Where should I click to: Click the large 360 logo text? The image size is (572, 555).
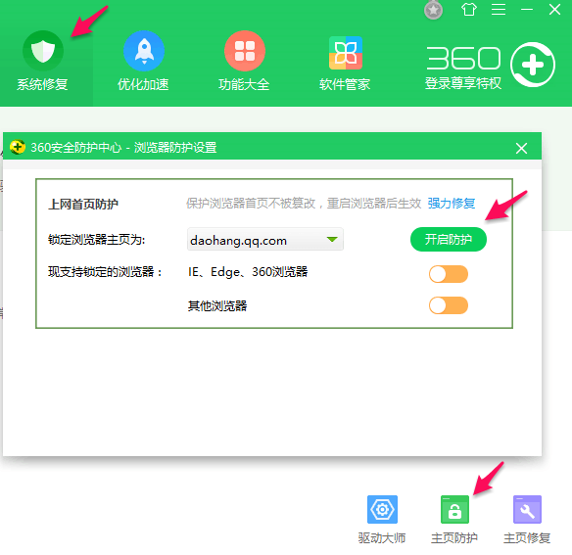(x=463, y=59)
